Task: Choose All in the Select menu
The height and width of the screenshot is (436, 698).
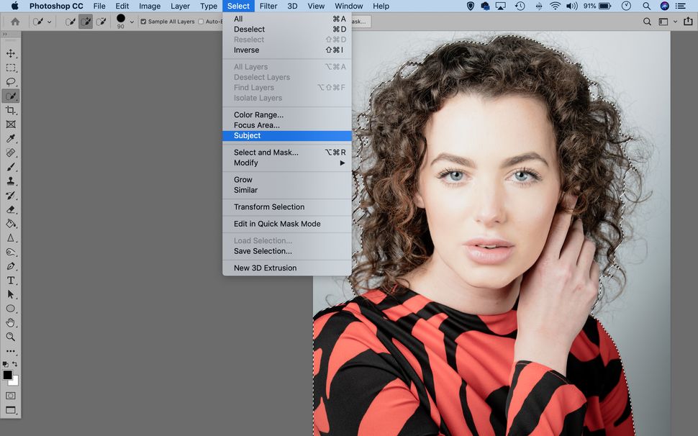Action: tap(287, 19)
